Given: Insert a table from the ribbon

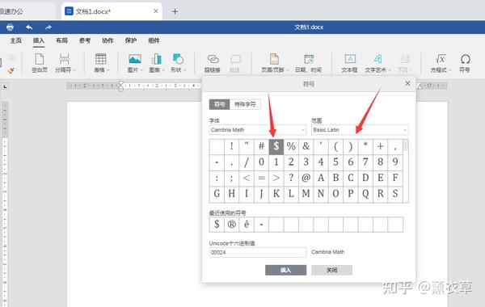Looking at the screenshot, I should (101, 63).
